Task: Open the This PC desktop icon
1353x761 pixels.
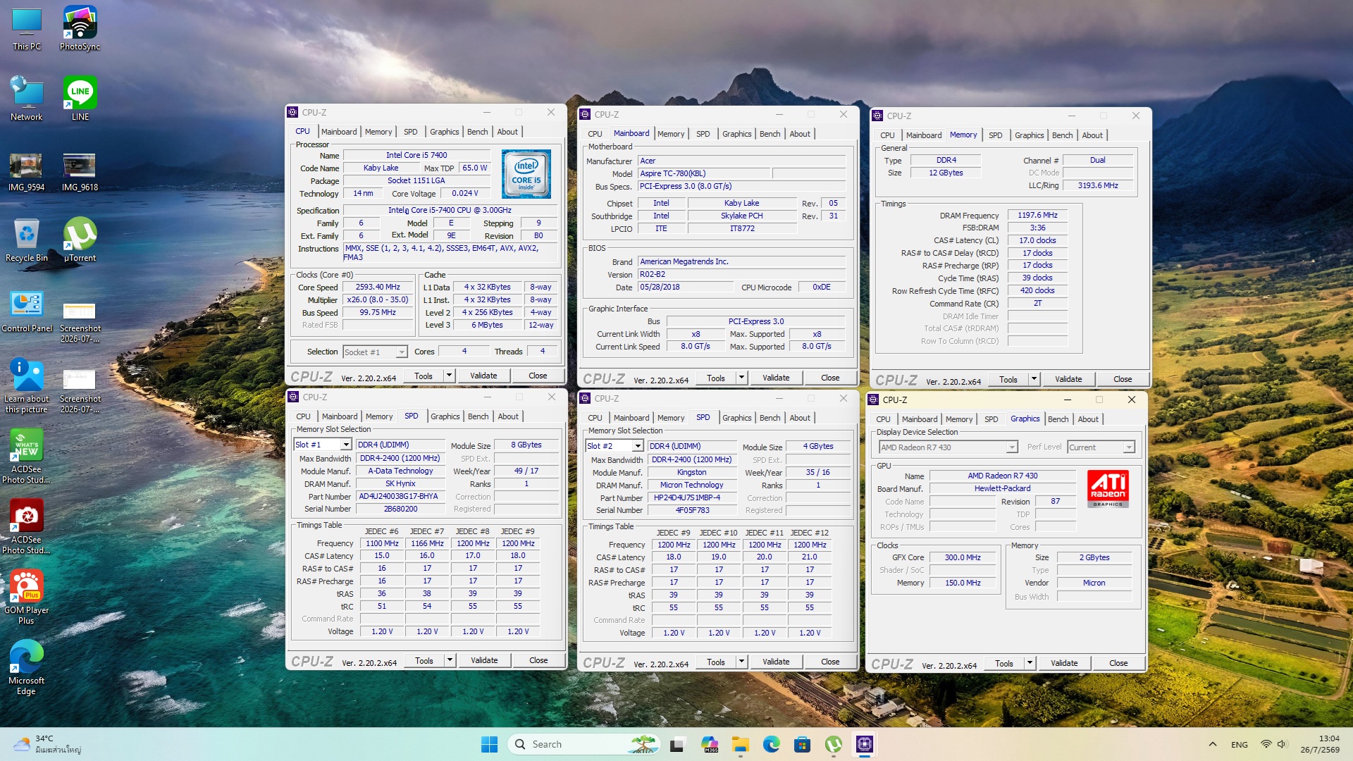Action: pyautogui.click(x=27, y=29)
